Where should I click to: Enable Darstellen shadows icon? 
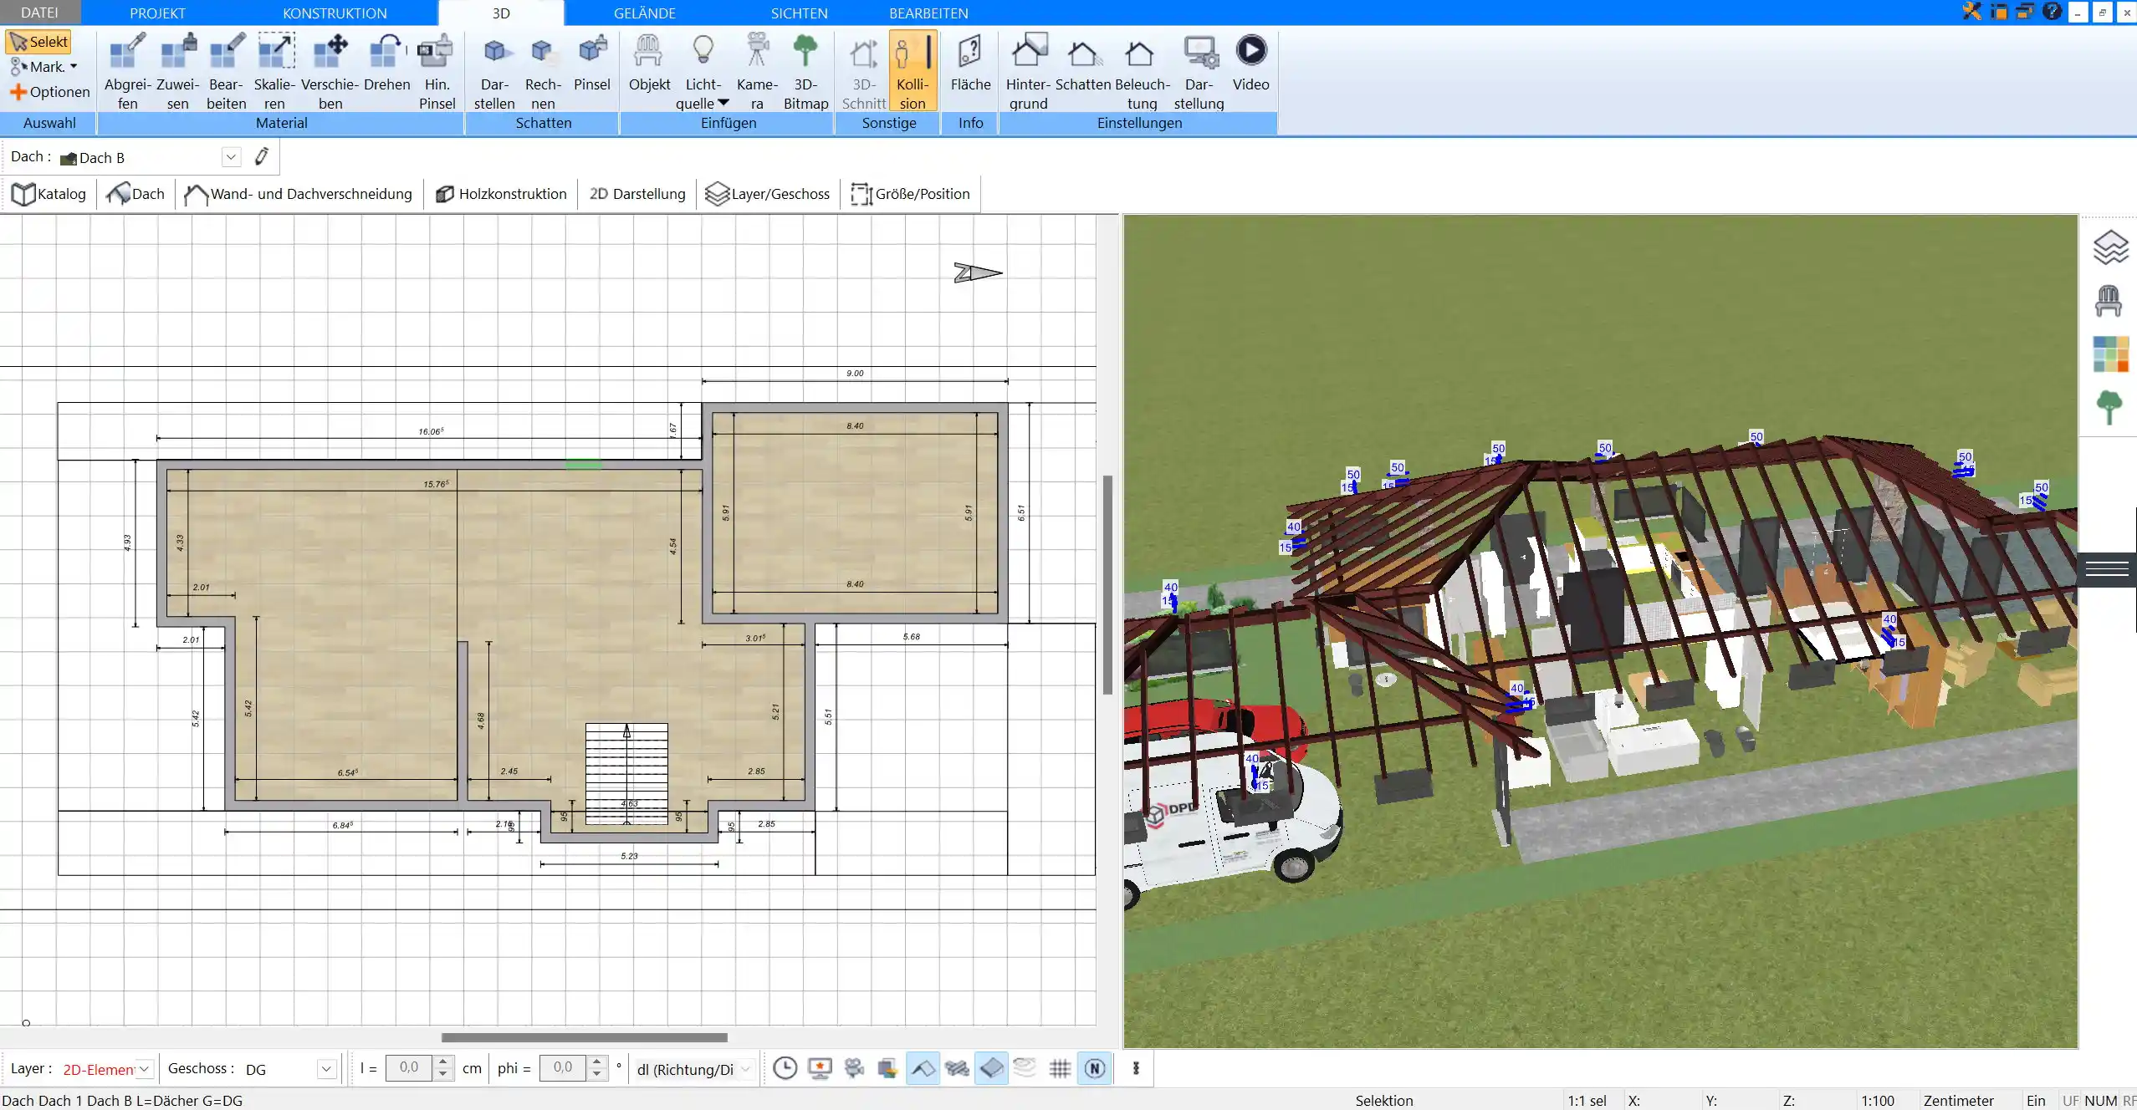[x=494, y=71]
